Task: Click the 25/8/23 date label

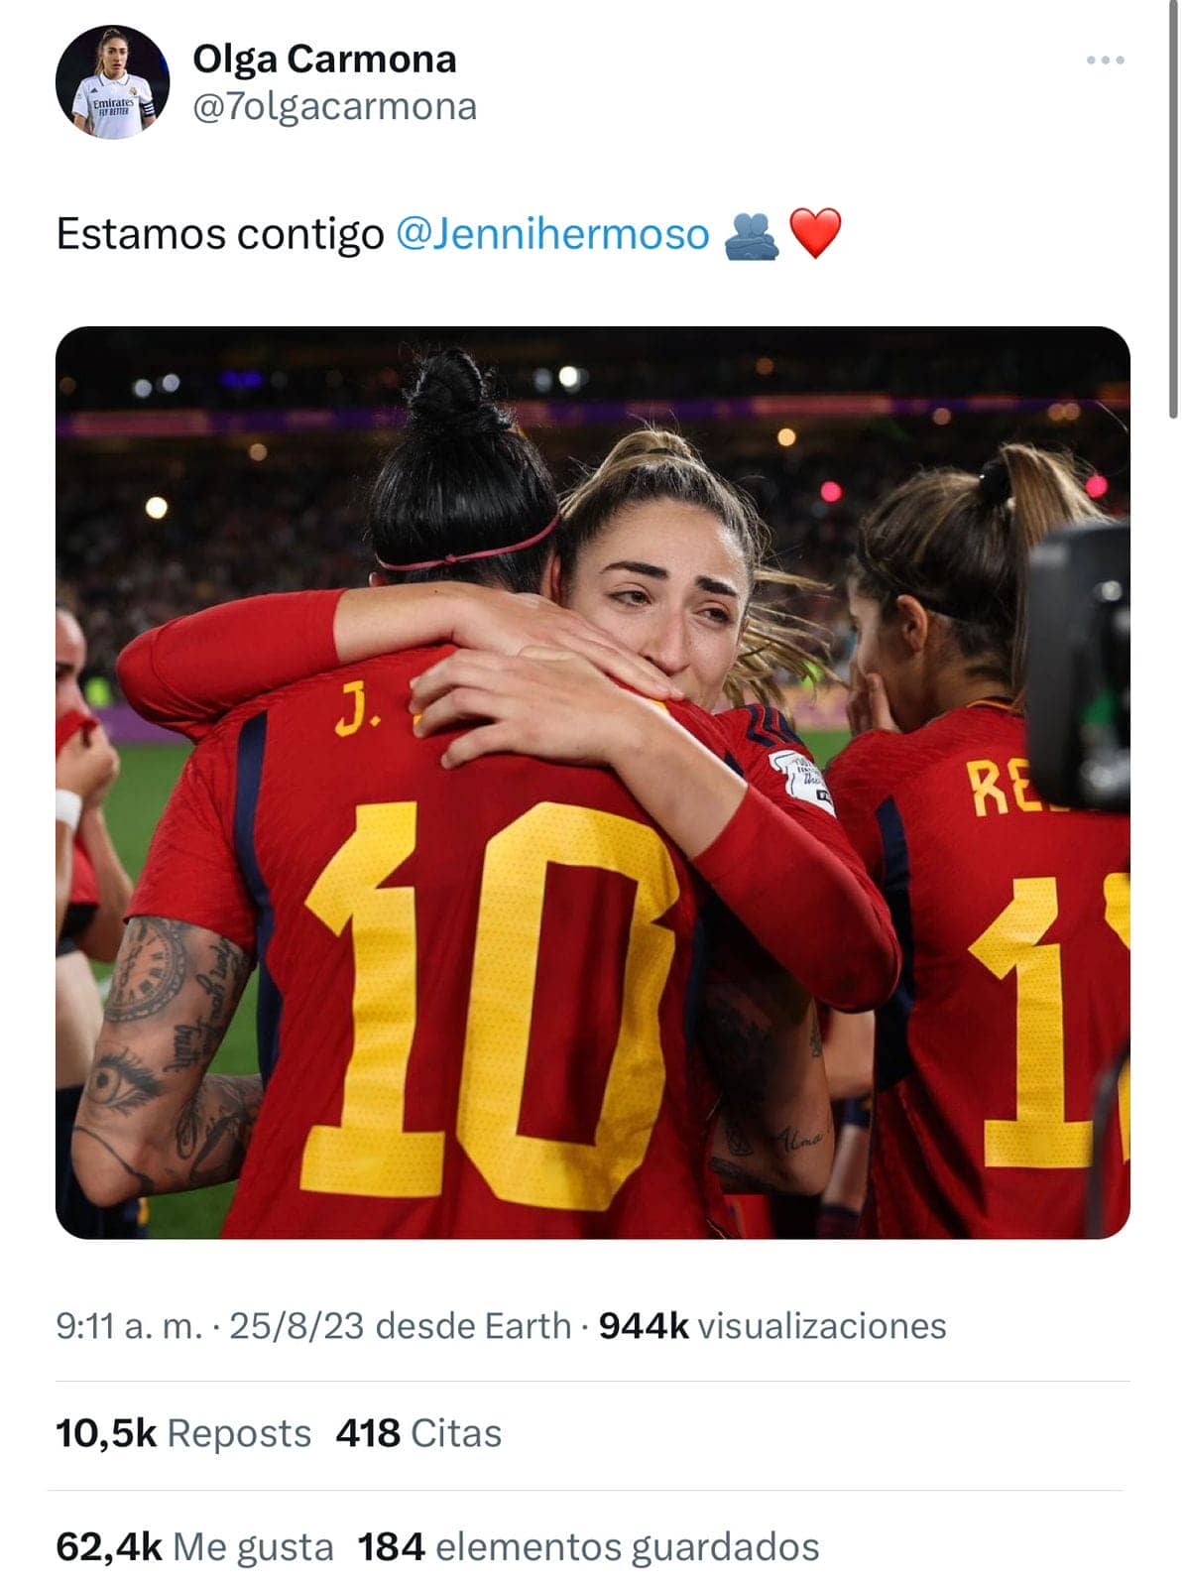Action: point(296,1326)
